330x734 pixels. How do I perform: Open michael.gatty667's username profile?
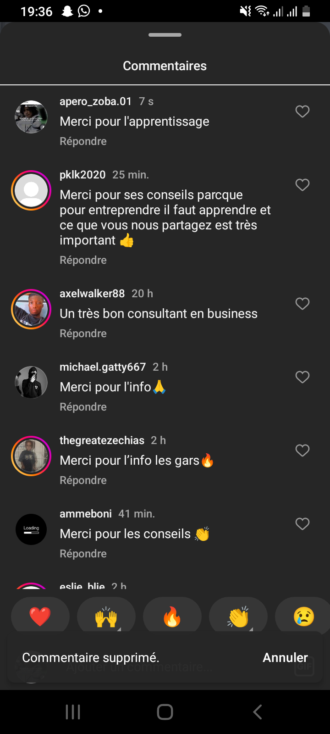point(103,367)
